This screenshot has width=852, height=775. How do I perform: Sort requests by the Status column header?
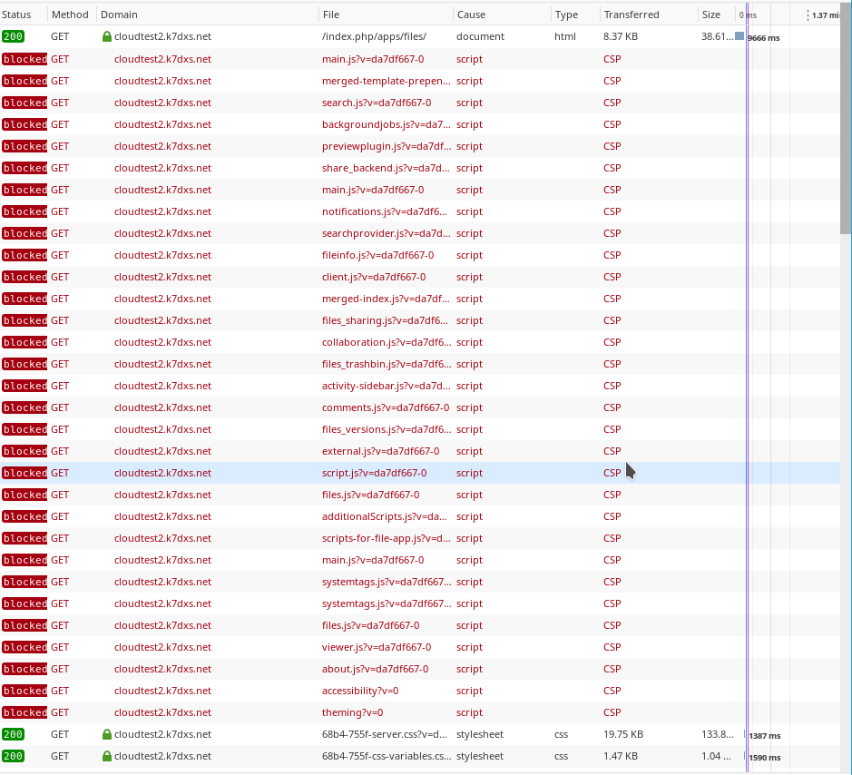point(18,14)
